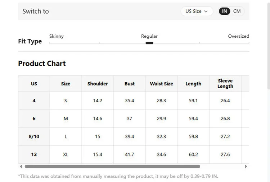The width and height of the screenshot is (270, 182).
Task: Click chevron arrow beside US Size
Action: click(206, 11)
